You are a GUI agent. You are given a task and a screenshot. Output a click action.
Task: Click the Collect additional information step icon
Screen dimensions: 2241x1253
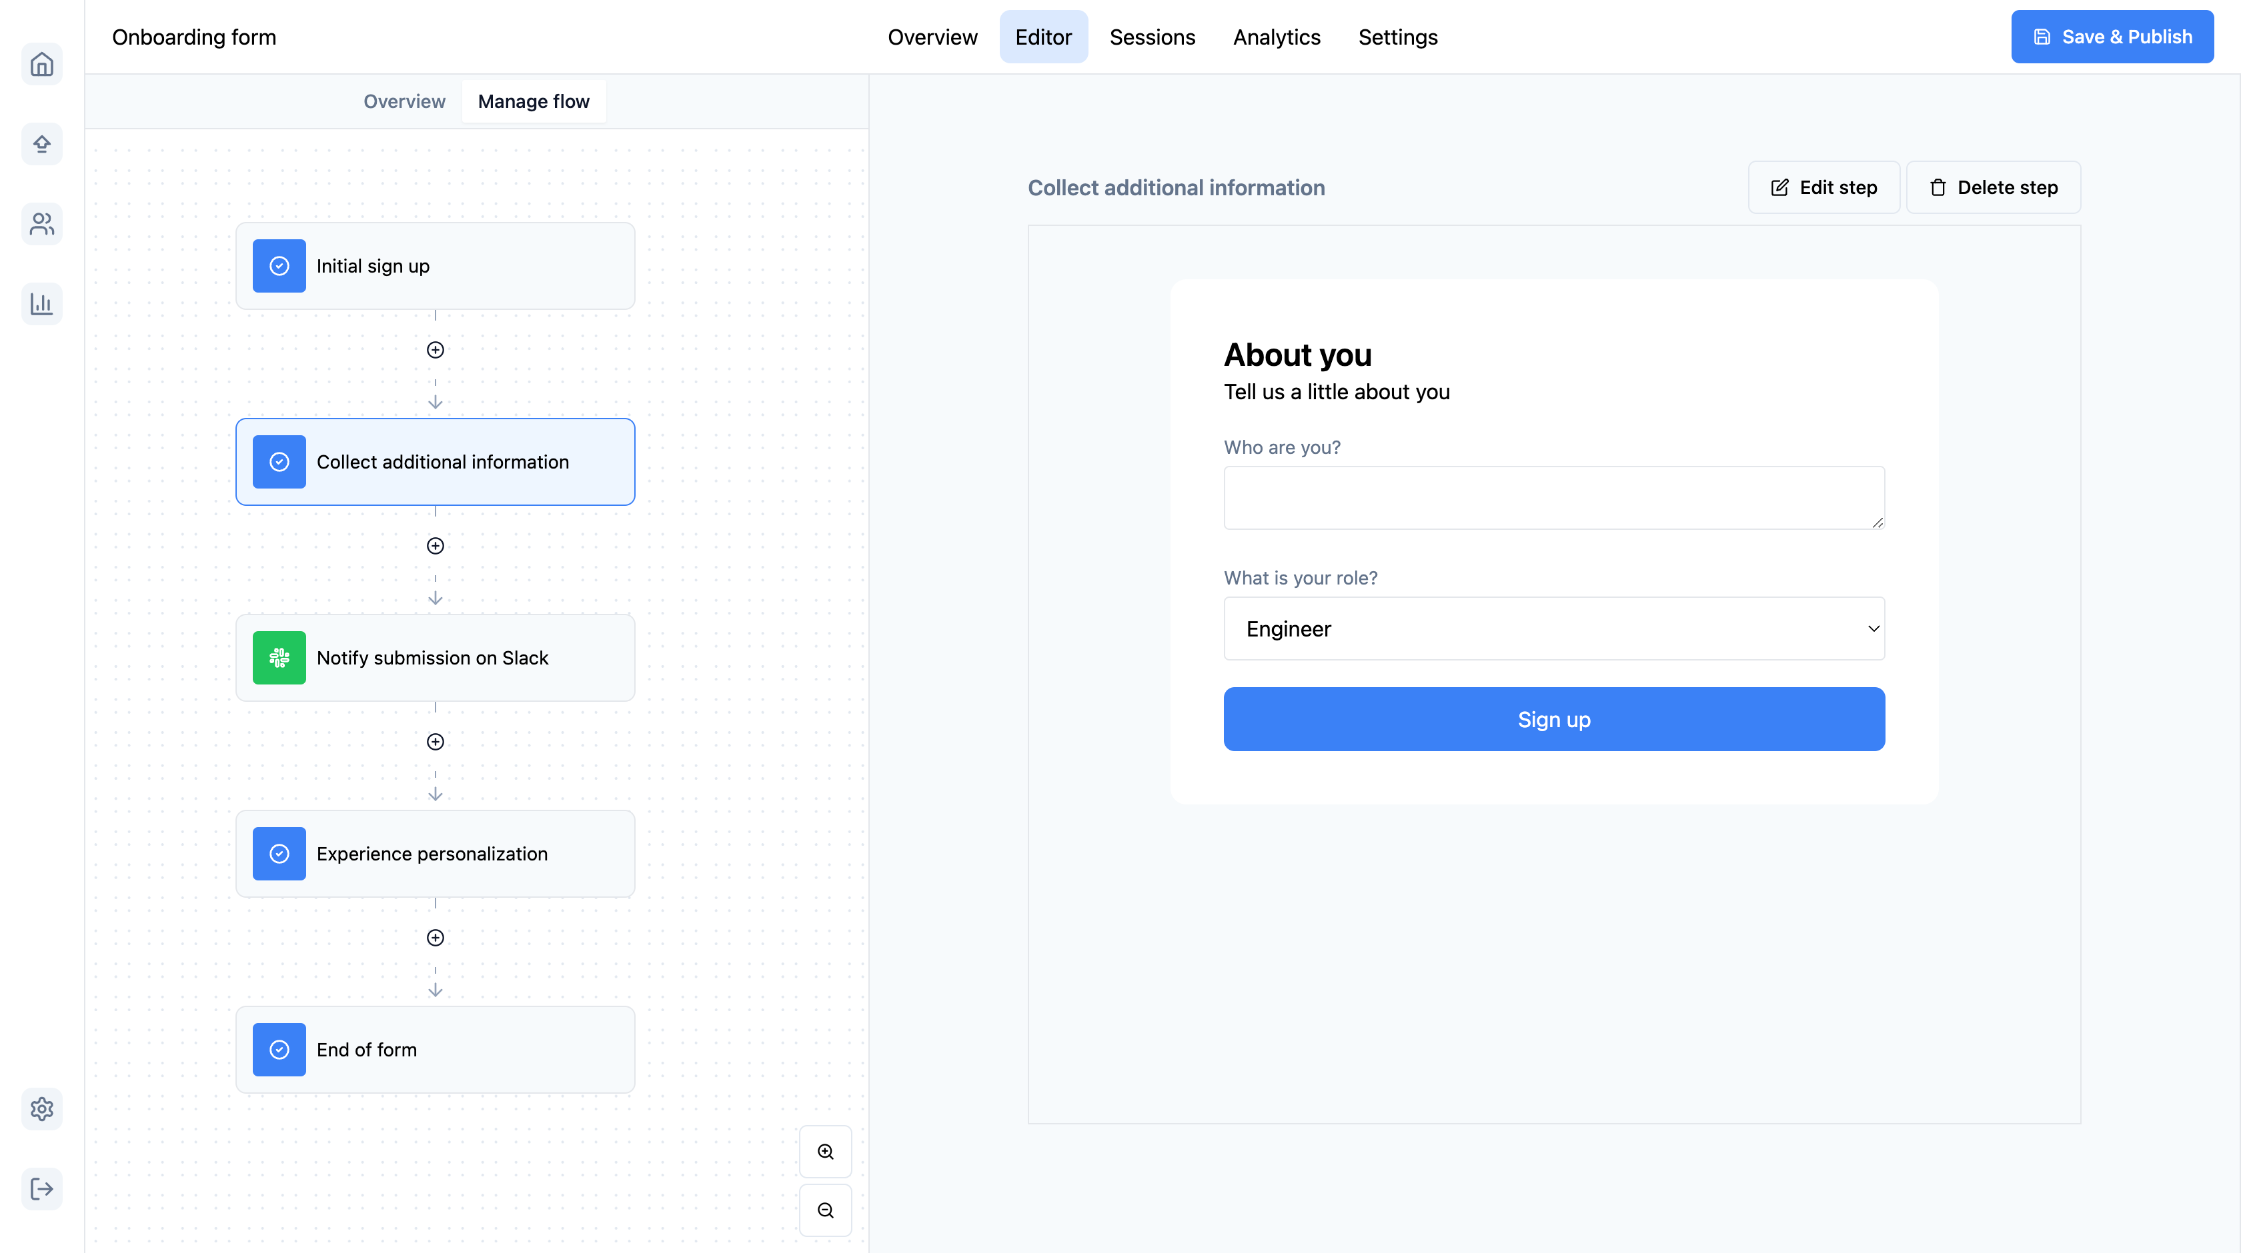[x=279, y=462]
